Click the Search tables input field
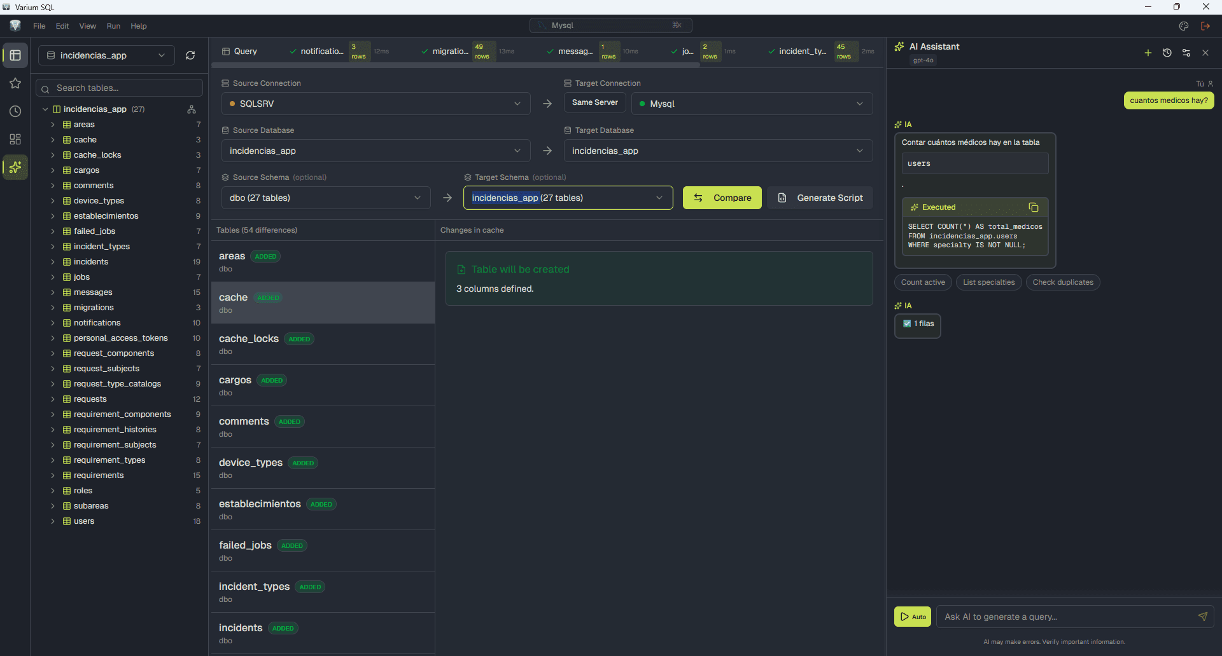This screenshot has width=1222, height=656. pos(120,88)
